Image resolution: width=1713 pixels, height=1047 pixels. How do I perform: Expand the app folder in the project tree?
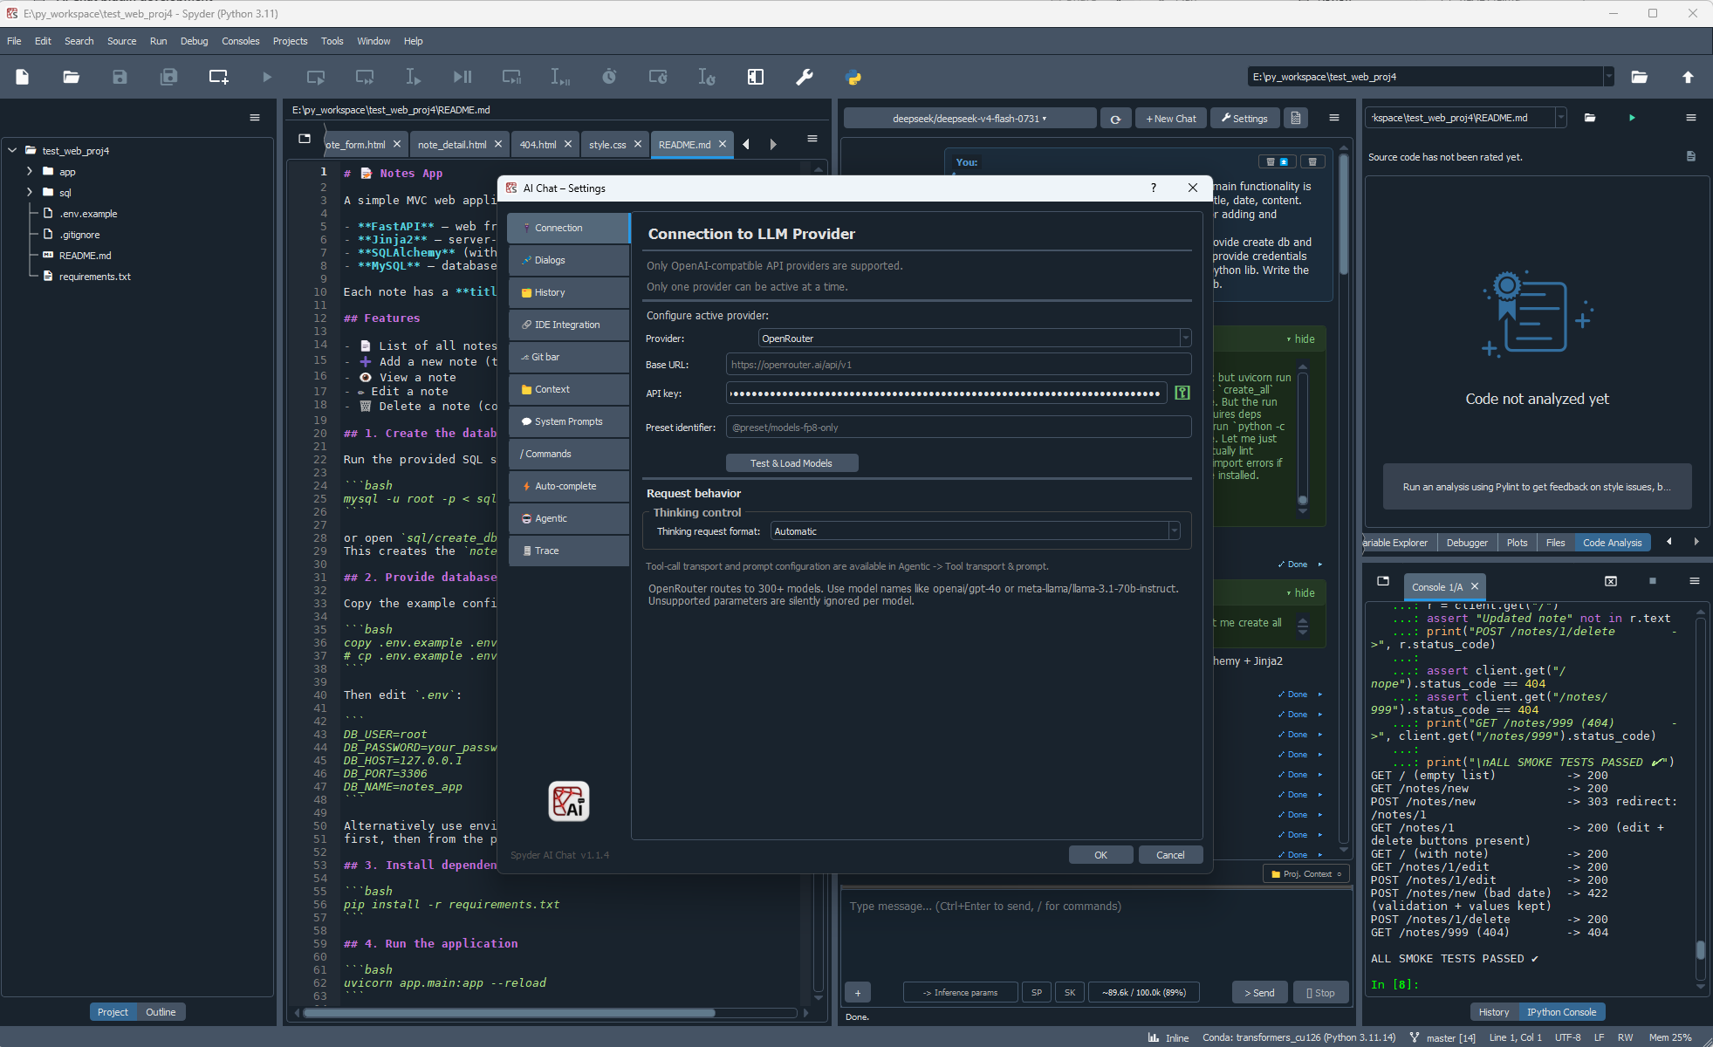(30, 172)
